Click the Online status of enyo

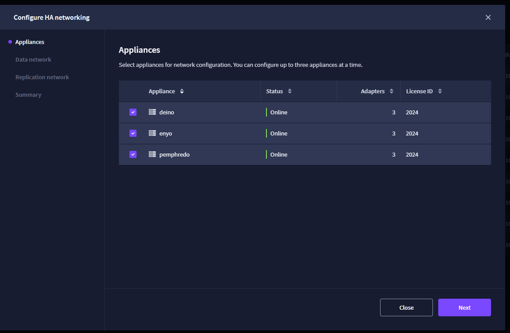(x=279, y=133)
